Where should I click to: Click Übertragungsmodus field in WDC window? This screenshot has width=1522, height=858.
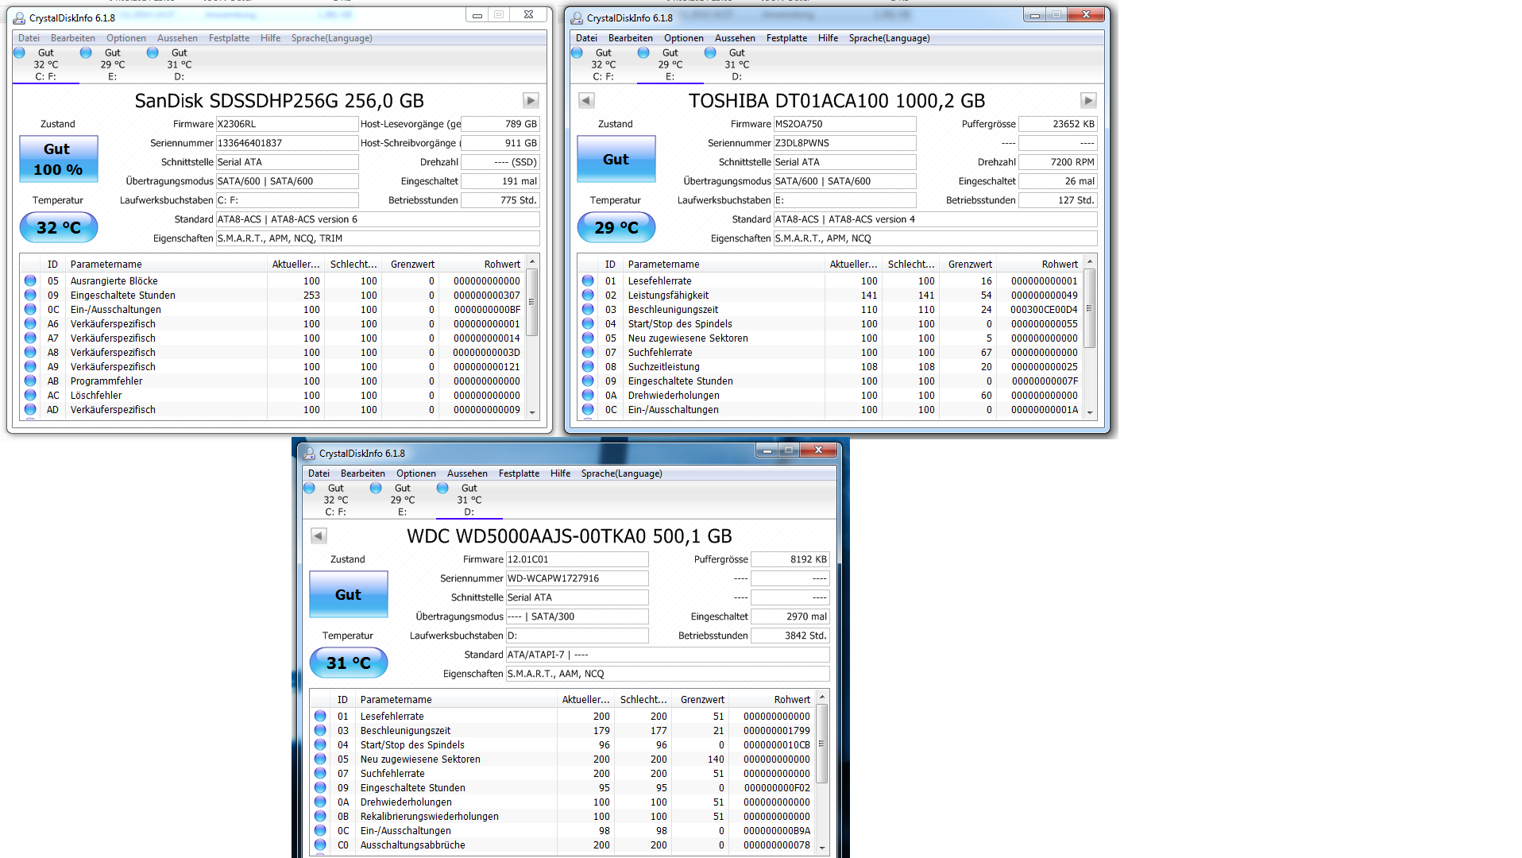pos(577,616)
